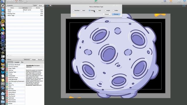Open Lightroom from the Dock
Screen dimensions: 187x105
[3, 45]
